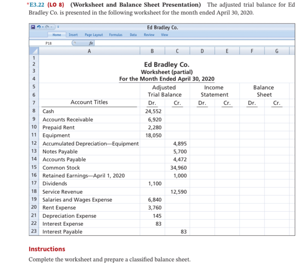Screen dimensions: 307x263
Task: Open the Redo dropdown arrow
Action: point(50,27)
